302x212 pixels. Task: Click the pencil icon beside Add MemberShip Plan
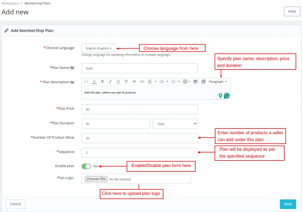[6, 31]
